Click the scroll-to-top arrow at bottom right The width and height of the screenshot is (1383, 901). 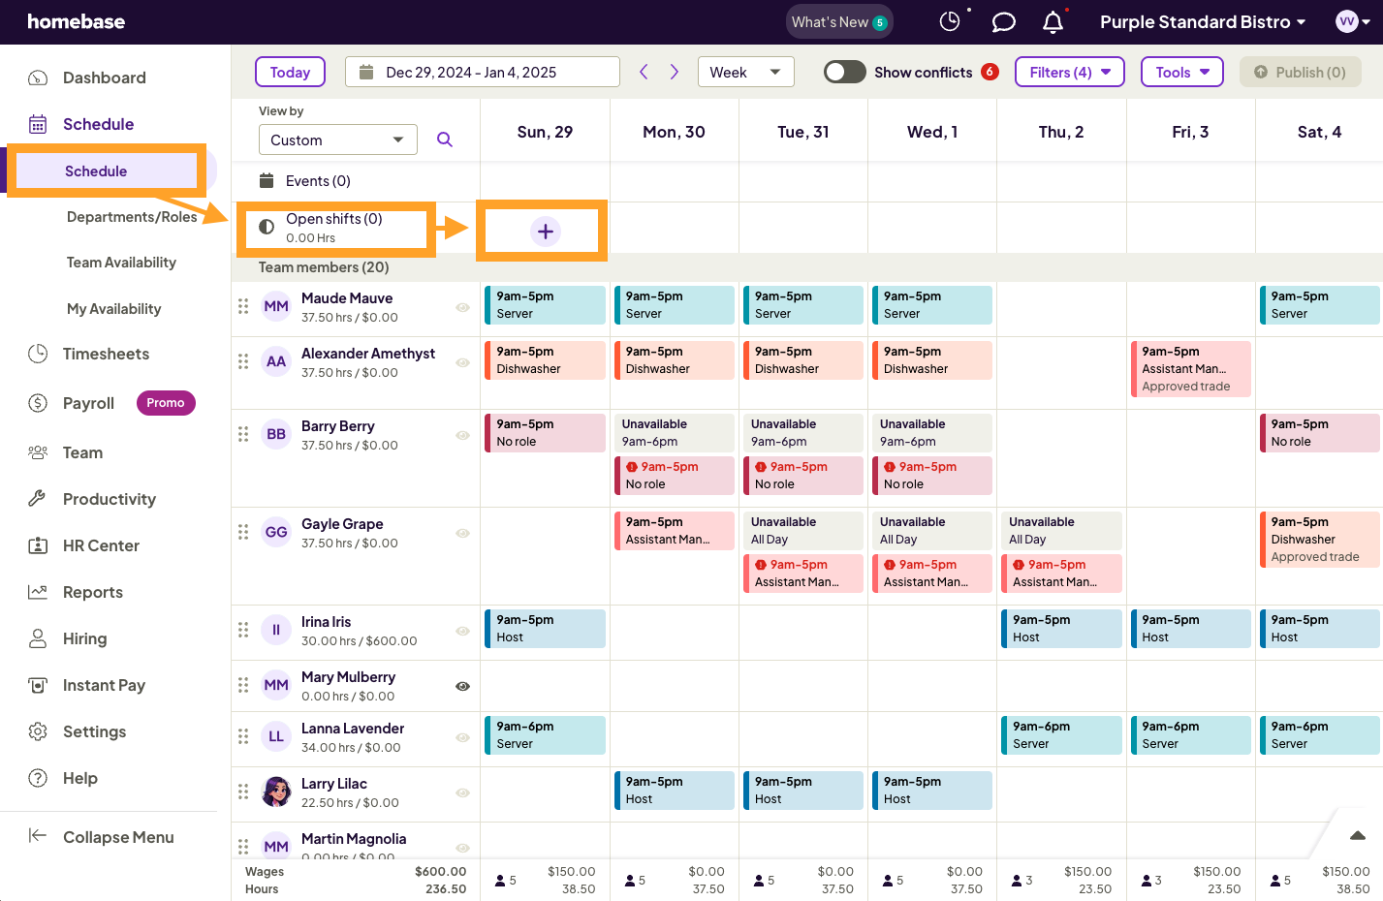tap(1357, 834)
